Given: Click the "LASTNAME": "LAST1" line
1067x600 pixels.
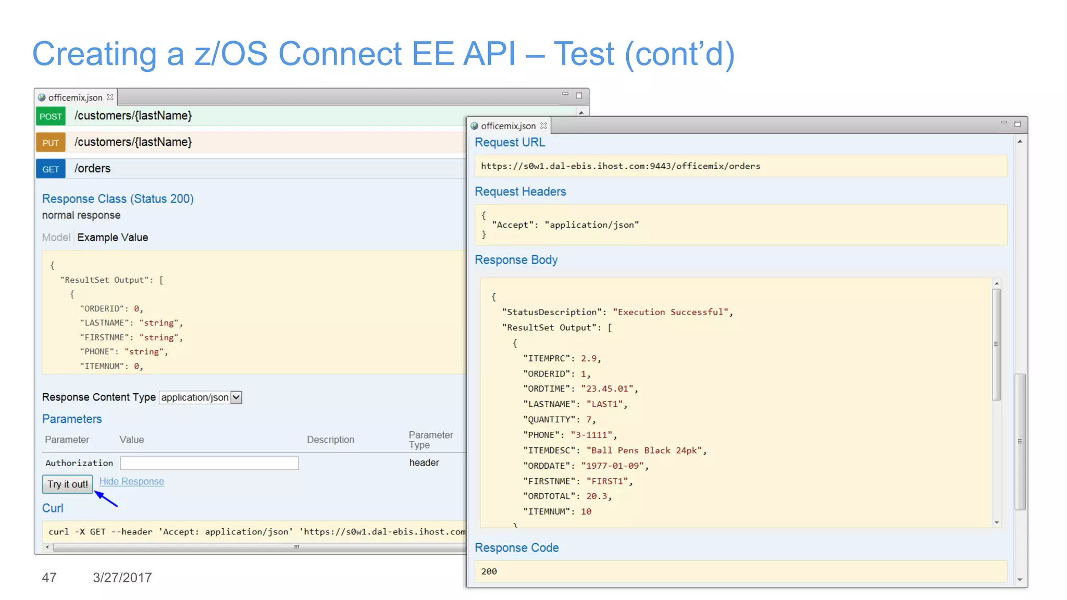Looking at the screenshot, I should pyautogui.click(x=575, y=404).
